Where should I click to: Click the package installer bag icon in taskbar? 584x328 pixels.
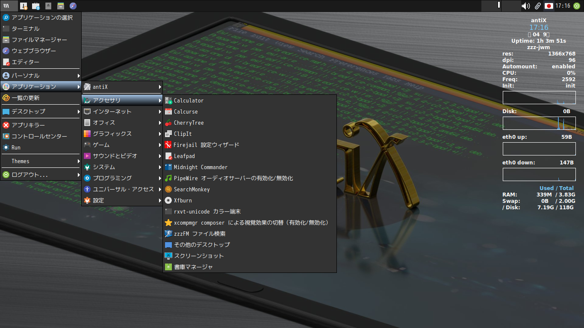36,6
